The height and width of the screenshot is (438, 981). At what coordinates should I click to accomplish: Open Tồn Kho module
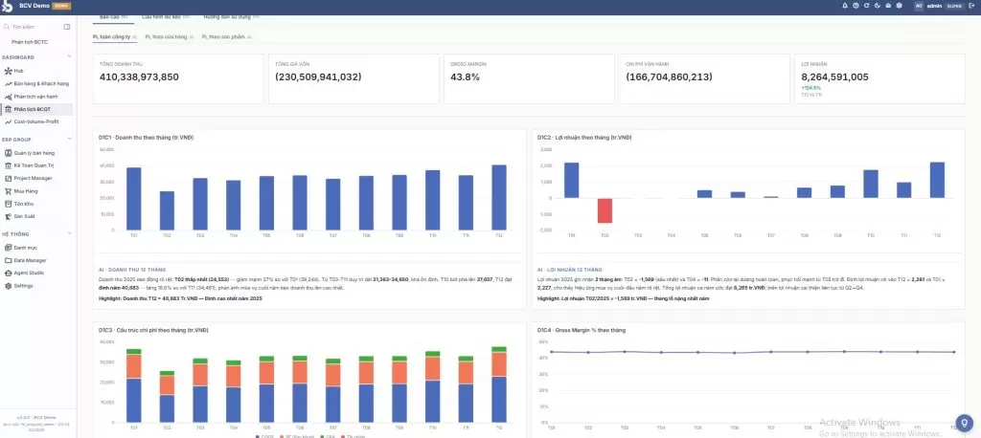click(36, 204)
